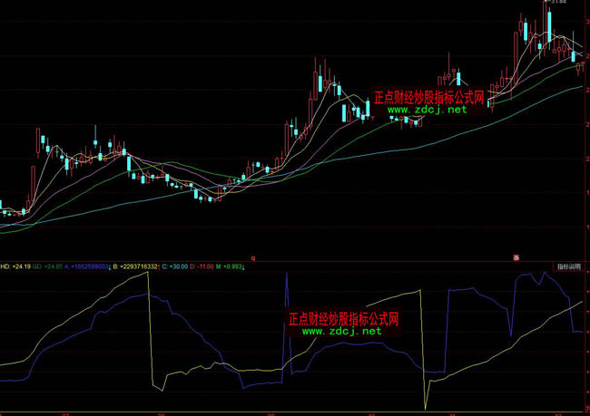Click the www.zdcj.net link in indicator panel

coord(341,332)
